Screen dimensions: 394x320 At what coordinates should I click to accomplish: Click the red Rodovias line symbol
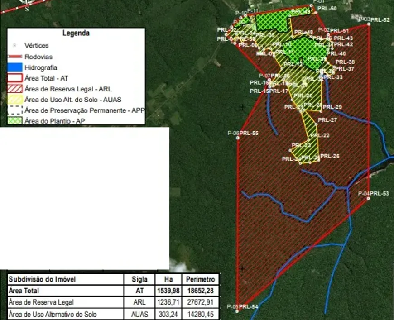[15, 57]
